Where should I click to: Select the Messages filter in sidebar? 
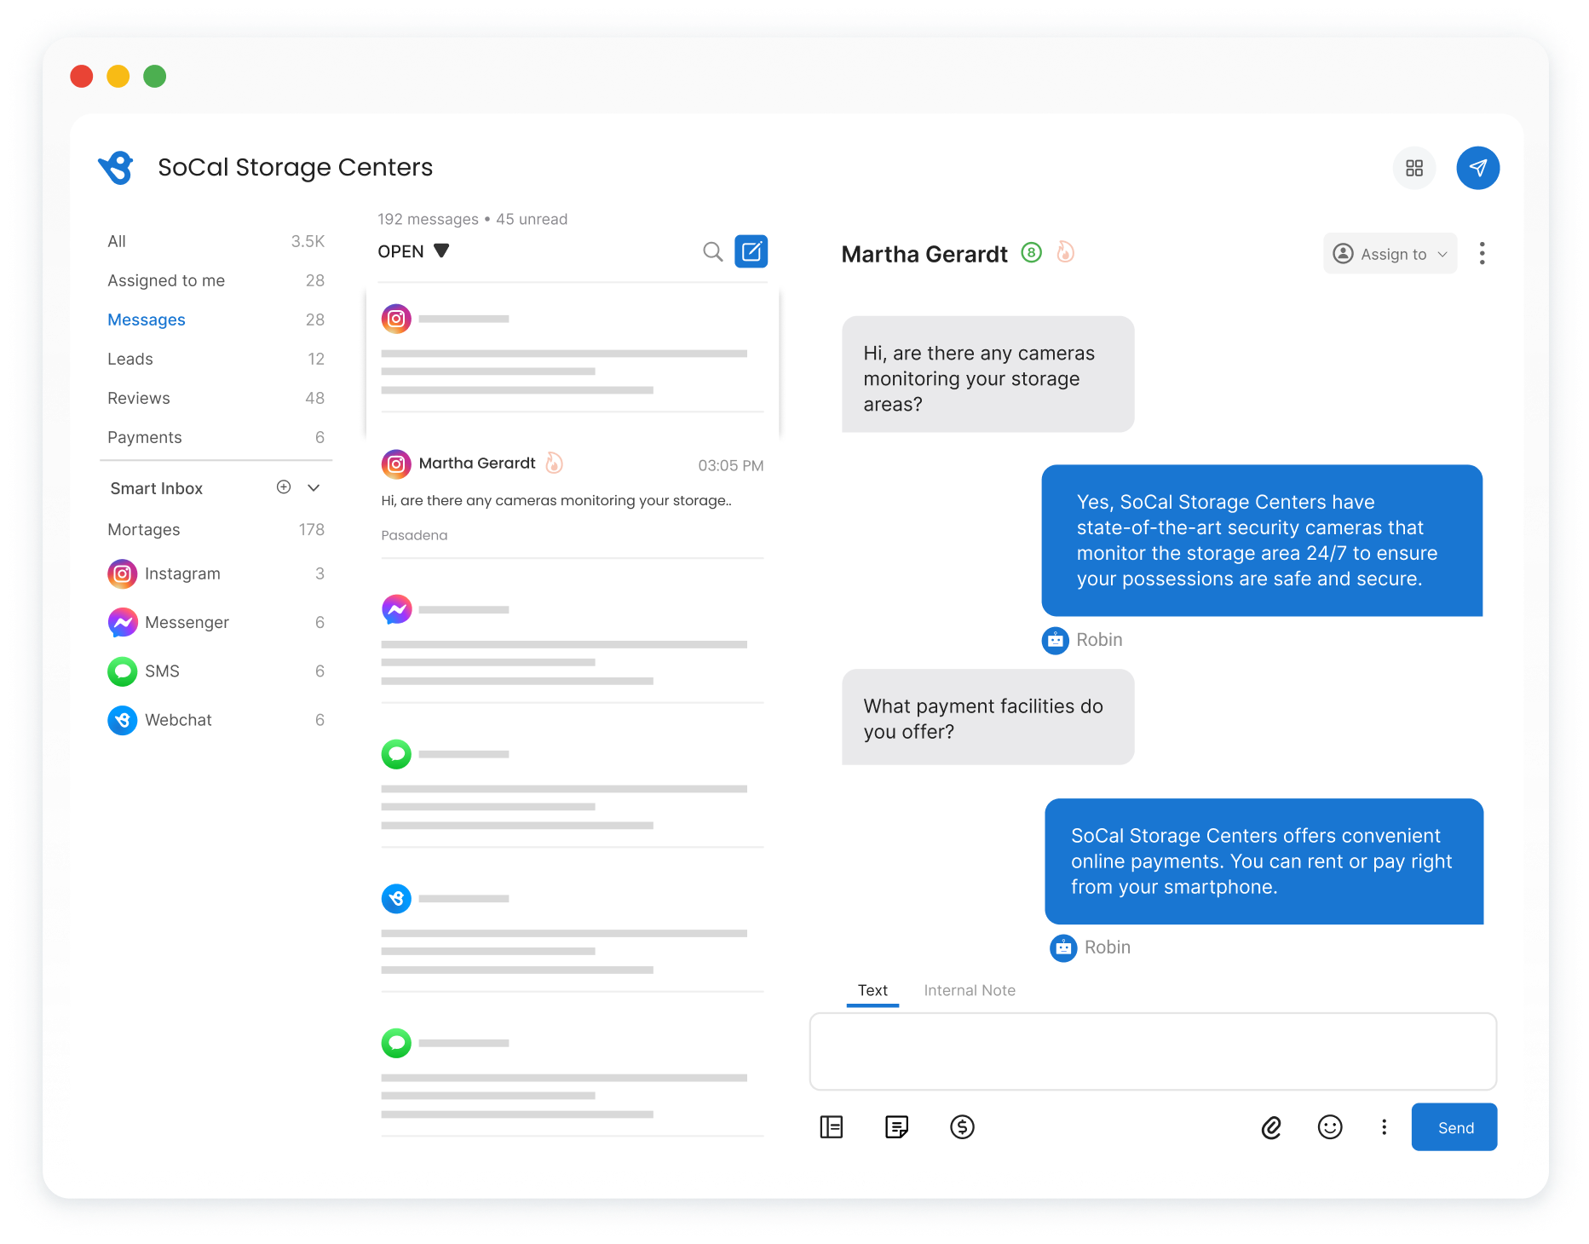(147, 320)
